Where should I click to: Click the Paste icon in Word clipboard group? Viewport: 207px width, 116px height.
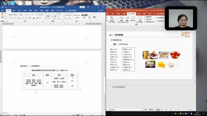click(x=2, y=16)
